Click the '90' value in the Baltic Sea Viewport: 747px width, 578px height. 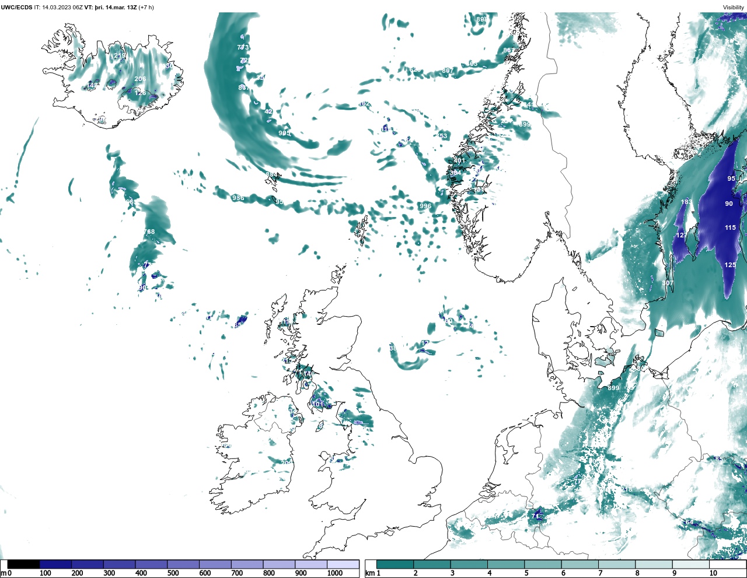click(729, 204)
